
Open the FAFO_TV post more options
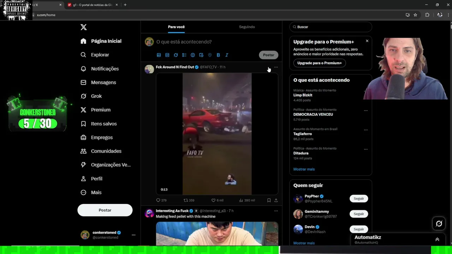276,67
